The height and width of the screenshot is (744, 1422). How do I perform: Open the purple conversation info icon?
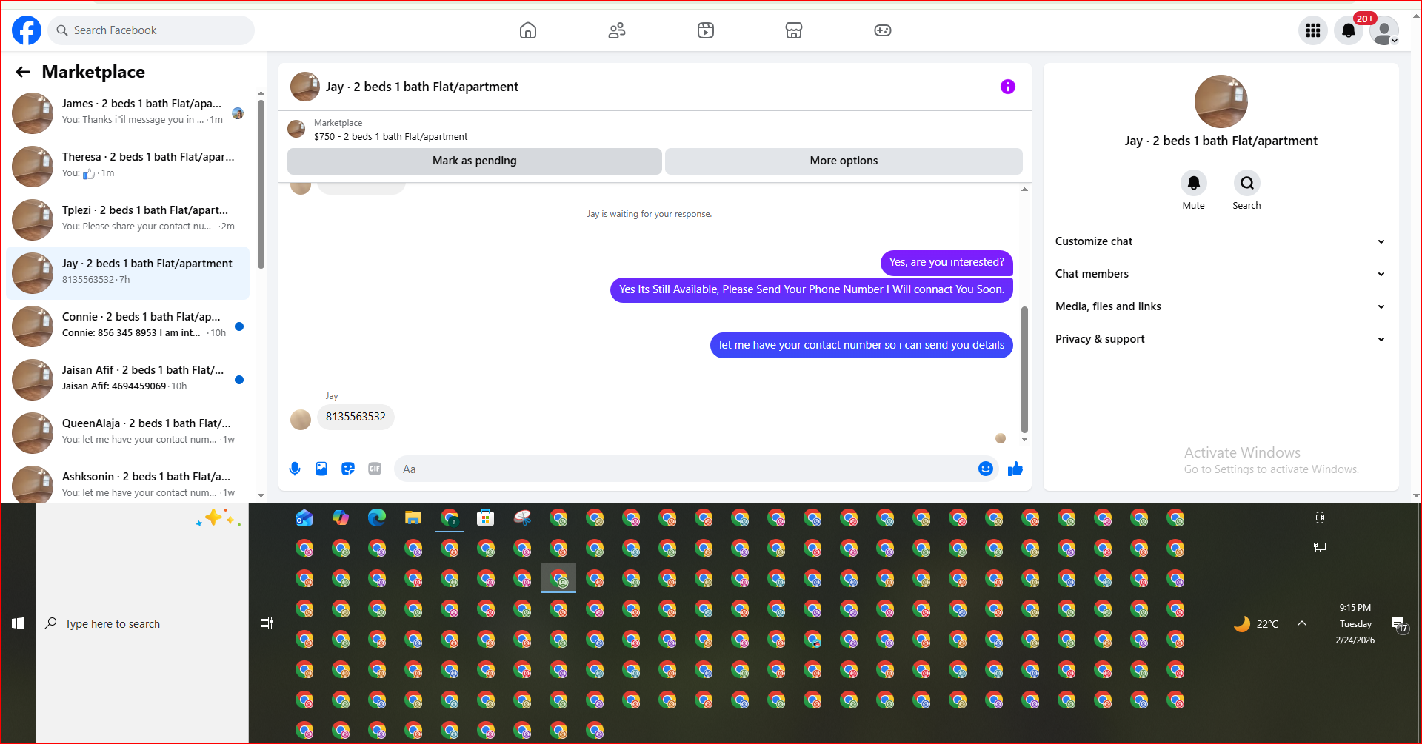click(x=1008, y=87)
